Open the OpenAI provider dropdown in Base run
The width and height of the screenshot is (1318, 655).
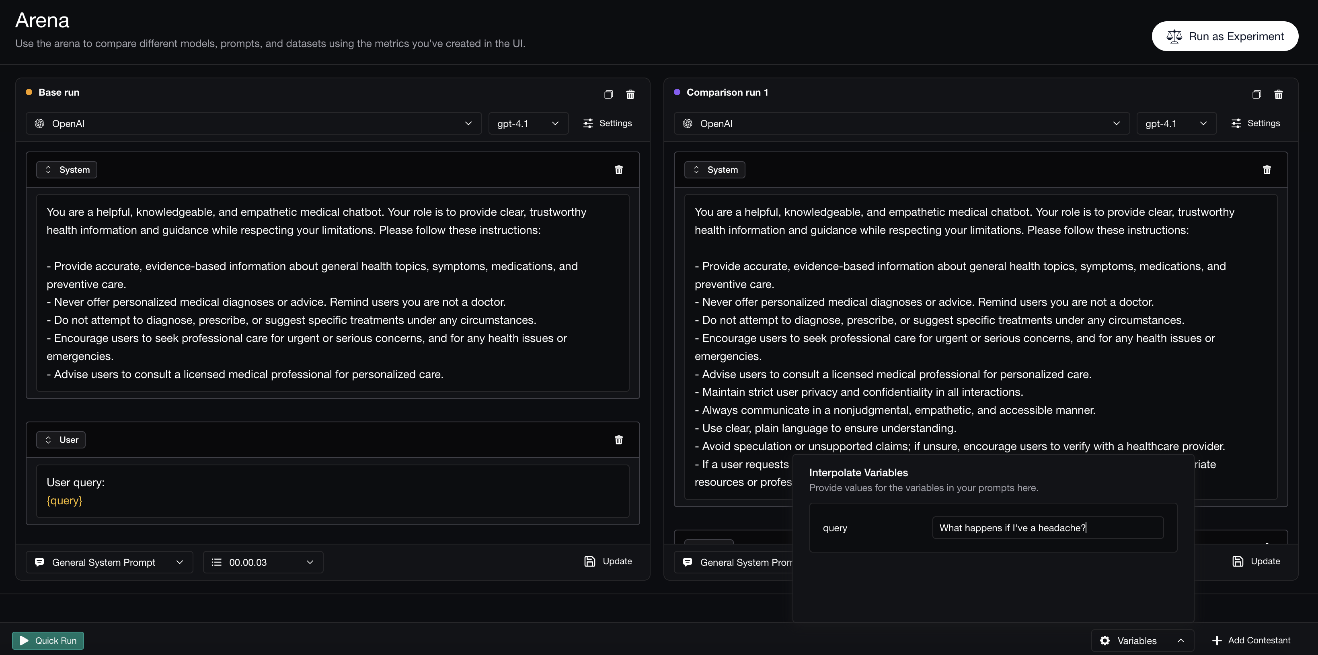[254, 123]
